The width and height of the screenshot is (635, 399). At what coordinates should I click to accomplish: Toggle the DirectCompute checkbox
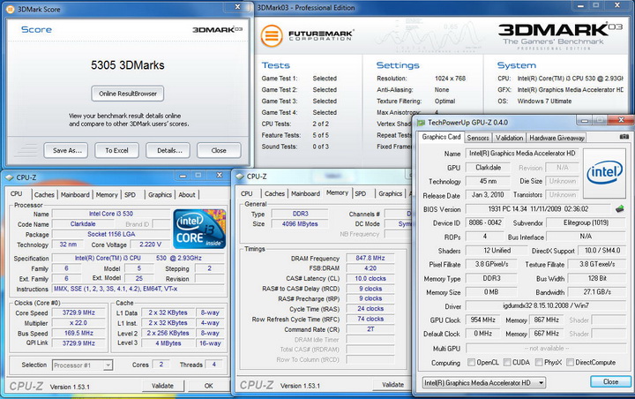click(x=571, y=362)
